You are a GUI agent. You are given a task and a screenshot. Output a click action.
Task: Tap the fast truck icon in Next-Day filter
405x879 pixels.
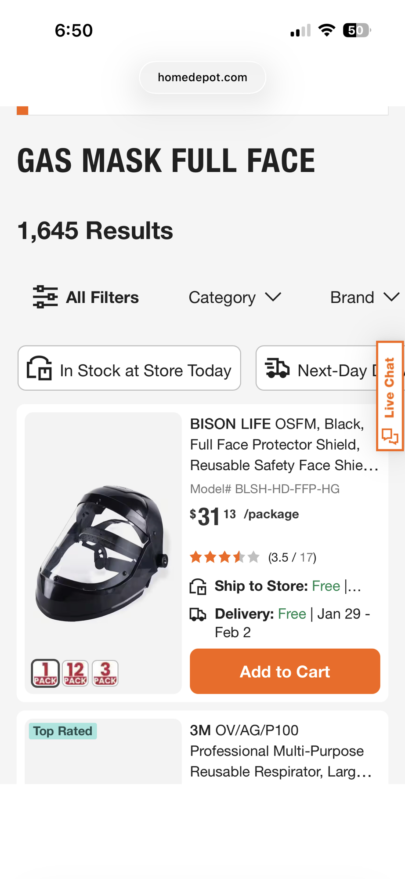[278, 368]
